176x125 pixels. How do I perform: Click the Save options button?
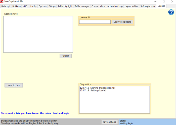pos(109,122)
